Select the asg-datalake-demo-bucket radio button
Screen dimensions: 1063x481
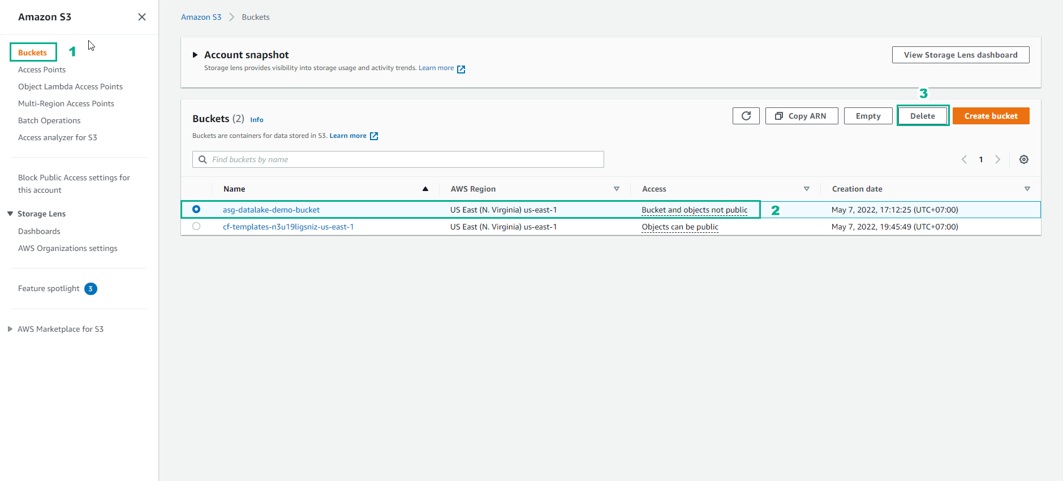(x=196, y=209)
